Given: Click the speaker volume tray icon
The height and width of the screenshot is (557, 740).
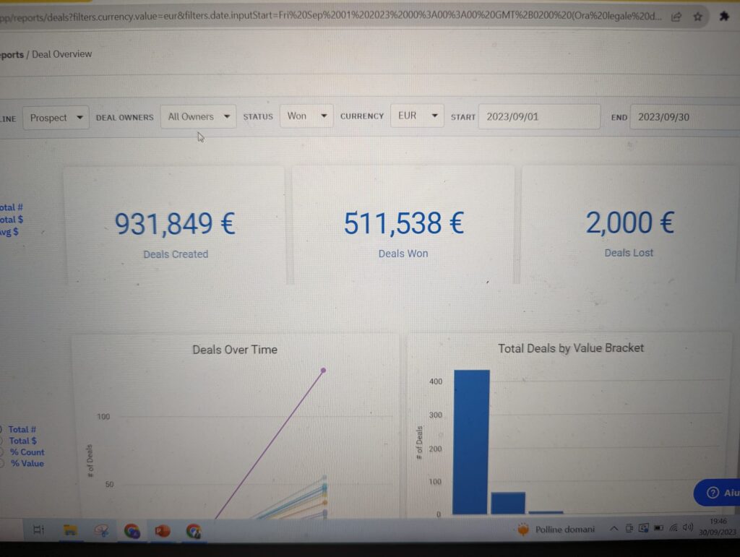Looking at the screenshot, I should tap(688, 527).
